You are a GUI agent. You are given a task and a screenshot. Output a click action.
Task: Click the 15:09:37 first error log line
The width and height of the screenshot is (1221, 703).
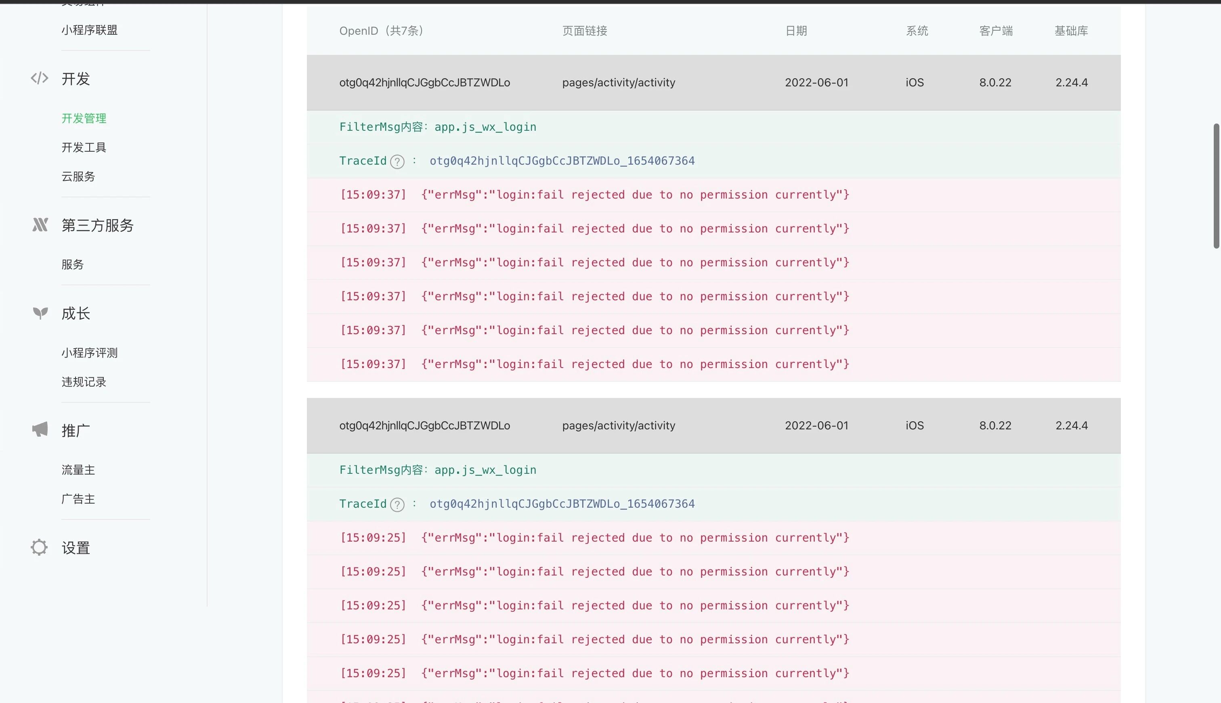pos(594,195)
